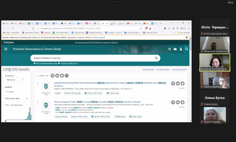
Task: Open the Absotheque Unicode bookmark
Action: [x=31, y=33]
